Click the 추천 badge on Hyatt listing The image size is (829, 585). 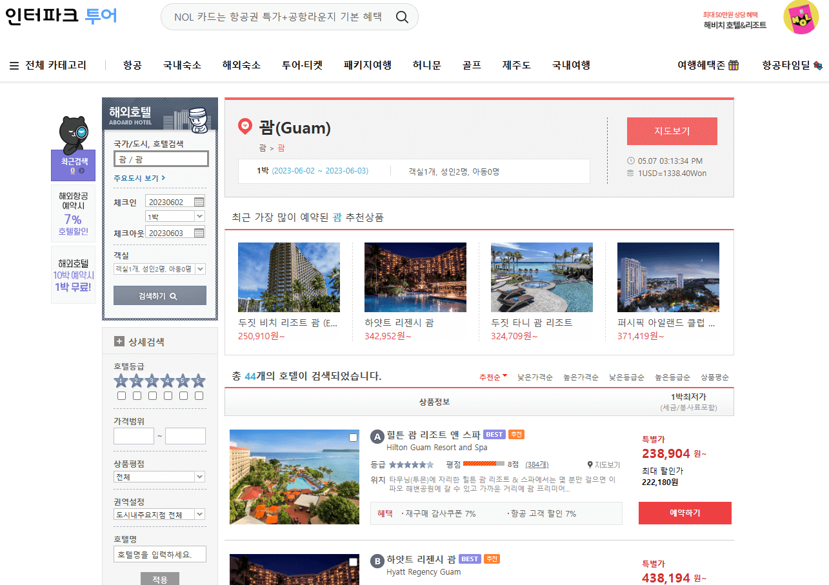click(x=492, y=559)
